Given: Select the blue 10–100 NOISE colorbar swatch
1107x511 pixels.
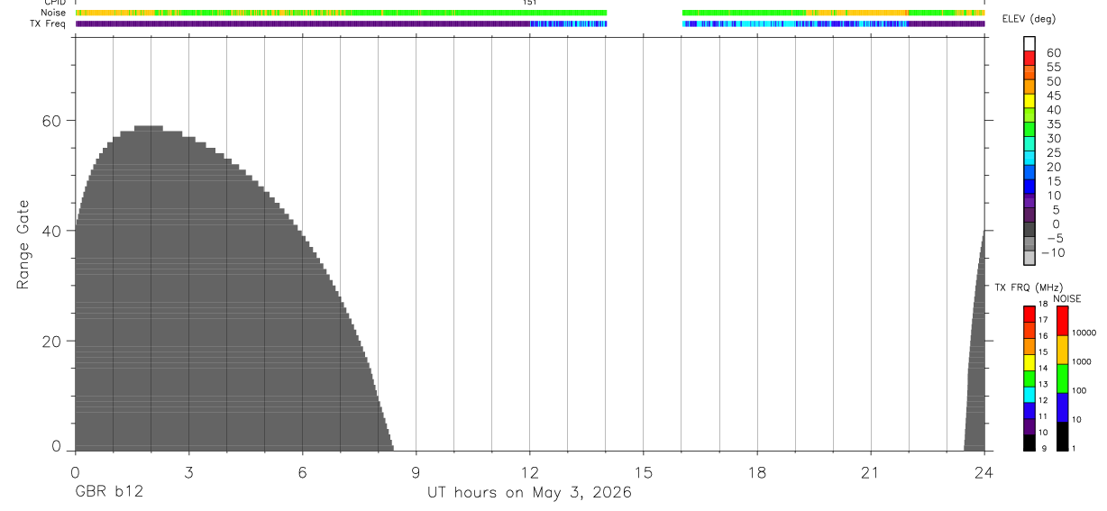Looking at the screenshot, I should pyautogui.click(x=1062, y=407).
